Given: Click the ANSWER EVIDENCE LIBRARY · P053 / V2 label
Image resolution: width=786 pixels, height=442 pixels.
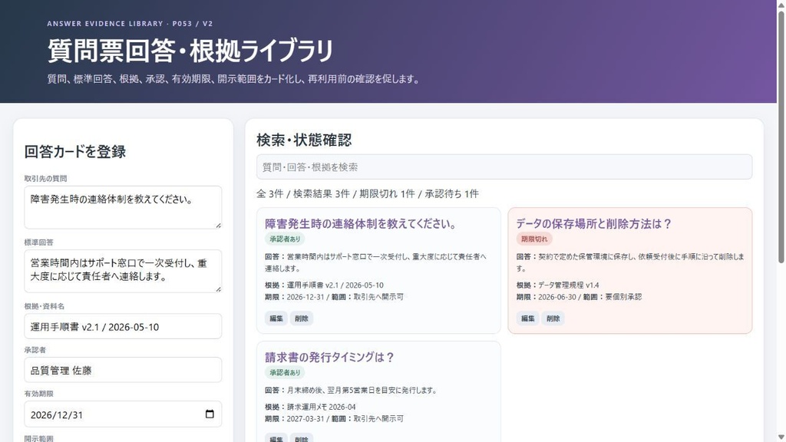Looking at the screenshot, I should point(130,24).
